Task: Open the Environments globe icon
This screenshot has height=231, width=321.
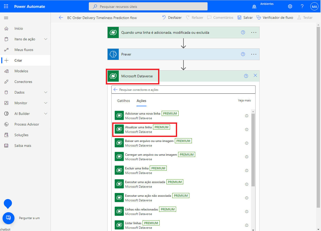Action: coord(254,7)
